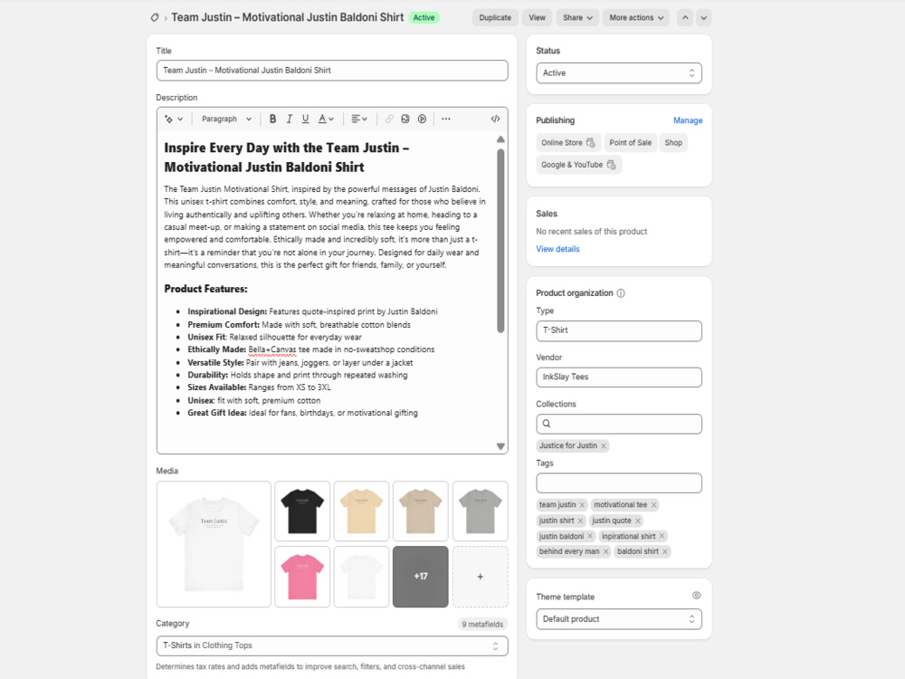This screenshot has width=905, height=679.
Task: Open the Status dropdown set to Active
Action: tap(619, 72)
